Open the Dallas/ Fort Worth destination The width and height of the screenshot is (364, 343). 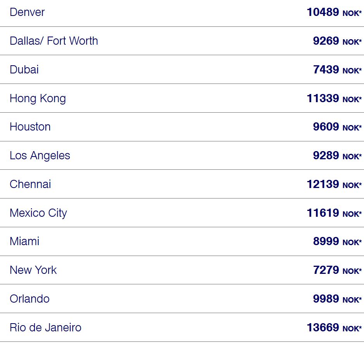tap(182, 41)
